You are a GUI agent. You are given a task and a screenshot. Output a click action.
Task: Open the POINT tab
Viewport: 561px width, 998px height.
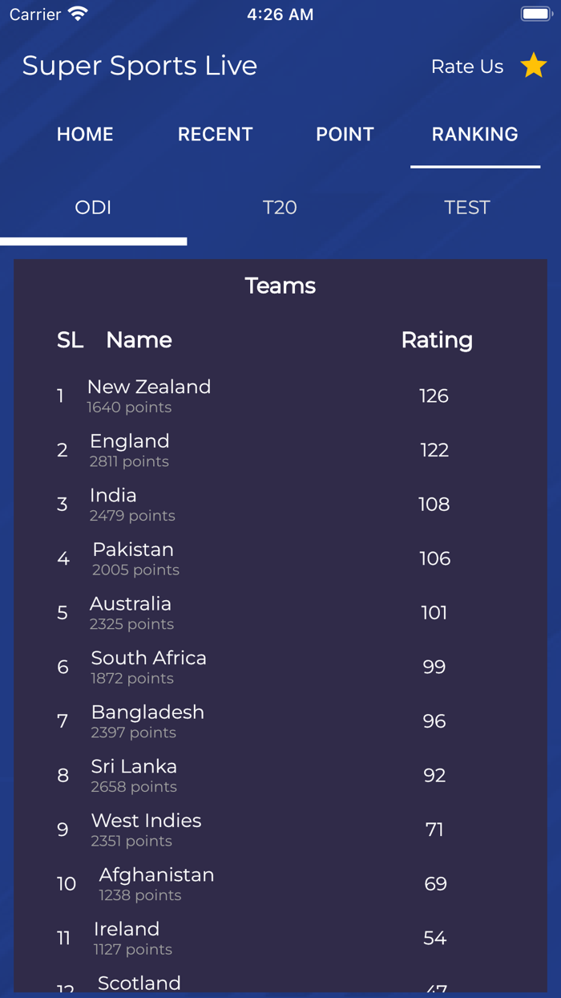click(345, 135)
